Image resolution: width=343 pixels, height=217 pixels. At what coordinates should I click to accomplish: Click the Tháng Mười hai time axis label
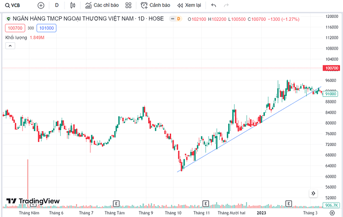point(232,213)
